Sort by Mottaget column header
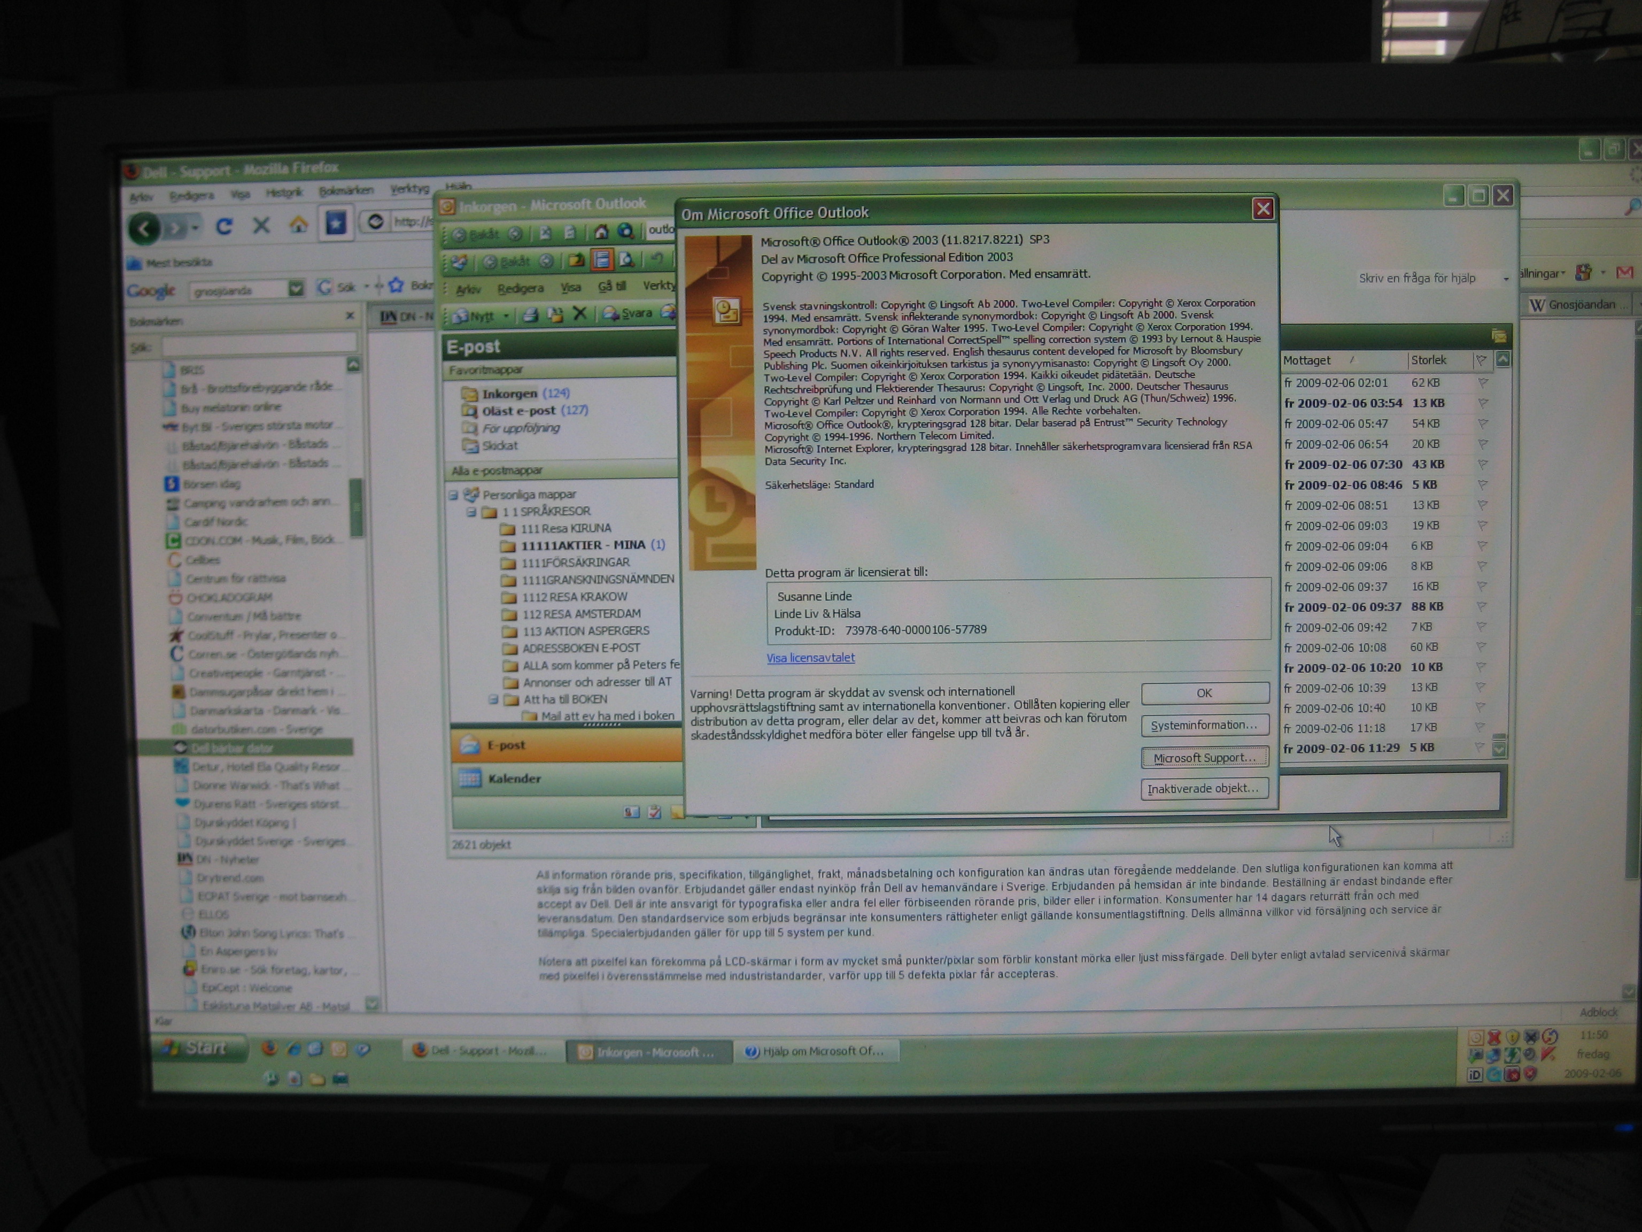This screenshot has height=1232, width=1642. [1342, 360]
